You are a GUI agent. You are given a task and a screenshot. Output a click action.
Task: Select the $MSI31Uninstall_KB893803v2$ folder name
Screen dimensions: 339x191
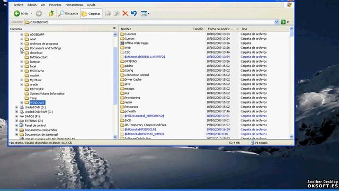(x=145, y=116)
